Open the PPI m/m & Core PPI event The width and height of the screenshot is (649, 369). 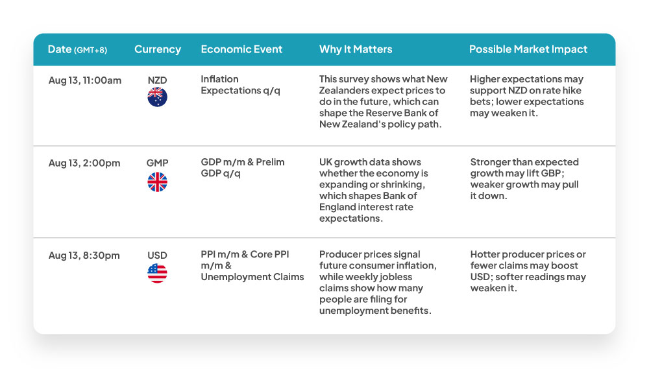click(x=252, y=266)
